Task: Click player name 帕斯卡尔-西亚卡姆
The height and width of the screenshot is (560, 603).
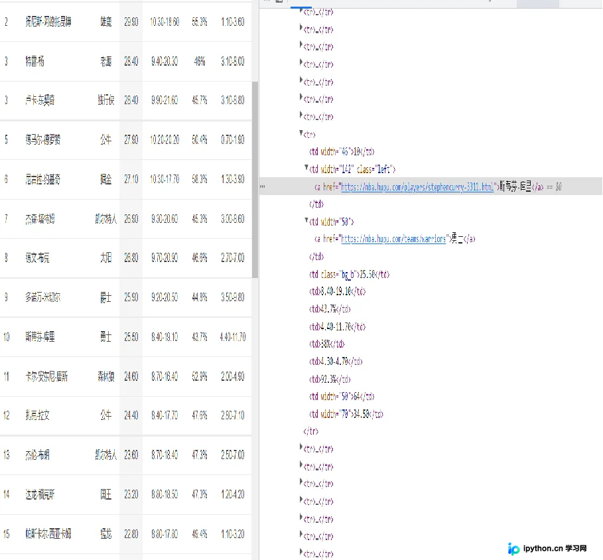Action: 48,534
